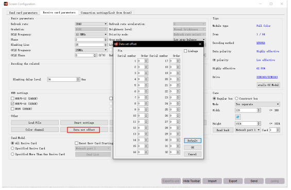Click the Data set offset button

click(83, 130)
